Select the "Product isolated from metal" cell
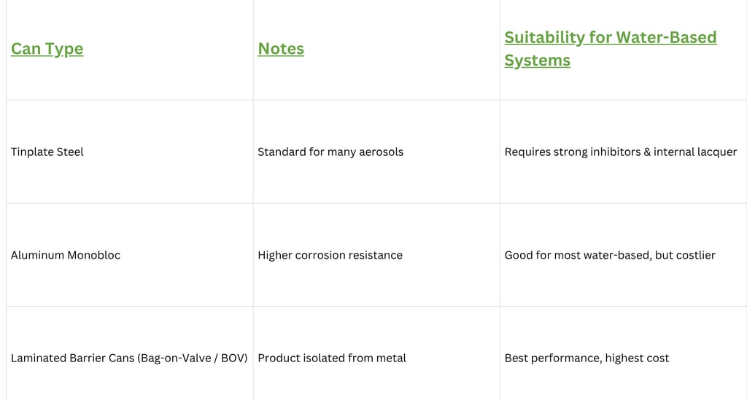The width and height of the screenshot is (747, 400). point(332,358)
